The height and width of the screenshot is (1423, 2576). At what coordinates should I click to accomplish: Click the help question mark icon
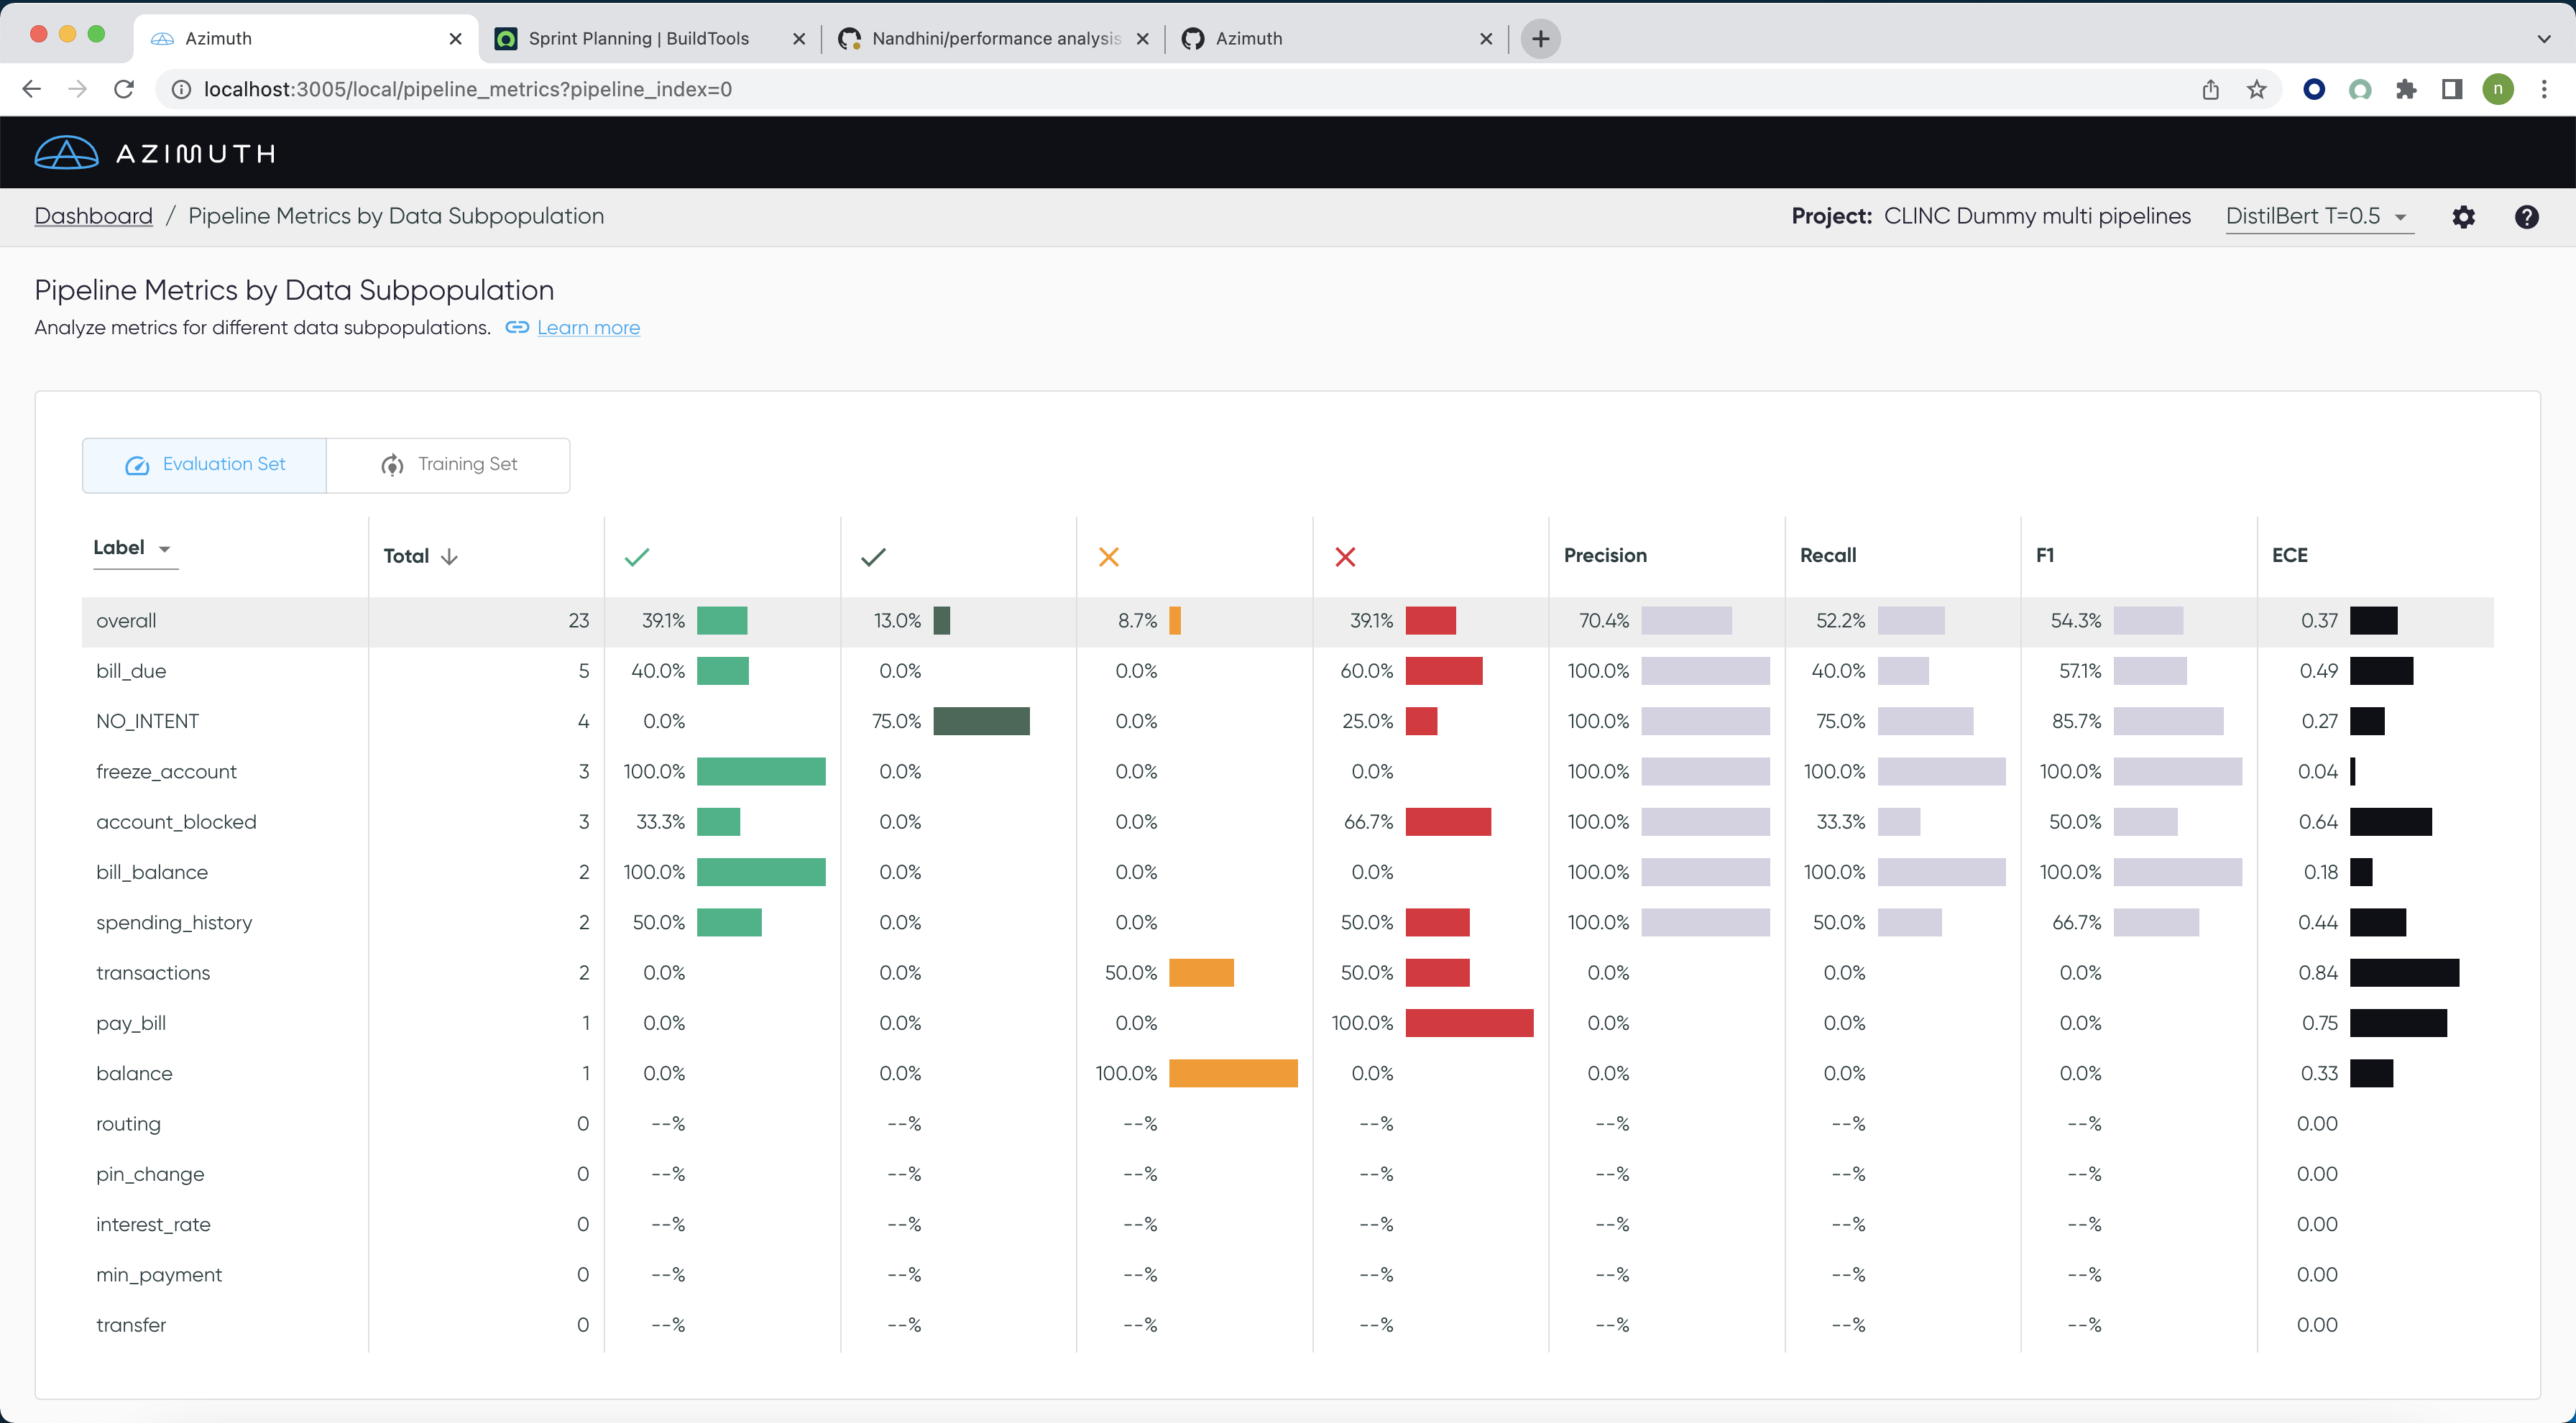[x=2527, y=216]
